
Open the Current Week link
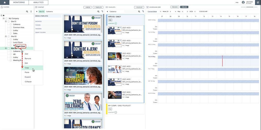coord(152,12)
